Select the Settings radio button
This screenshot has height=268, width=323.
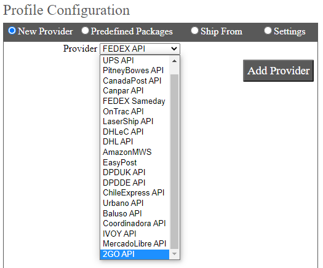[x=268, y=31]
